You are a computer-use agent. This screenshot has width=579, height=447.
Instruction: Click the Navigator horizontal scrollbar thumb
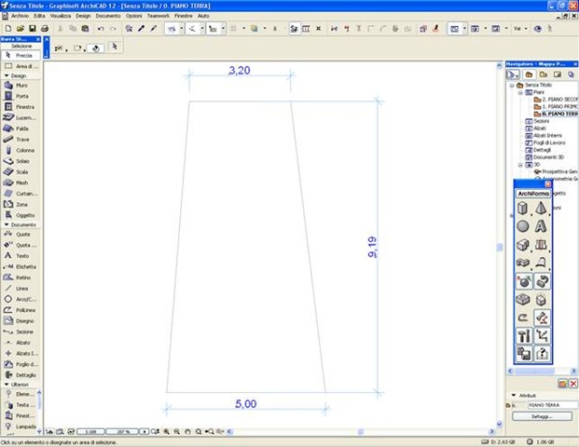[534, 371]
